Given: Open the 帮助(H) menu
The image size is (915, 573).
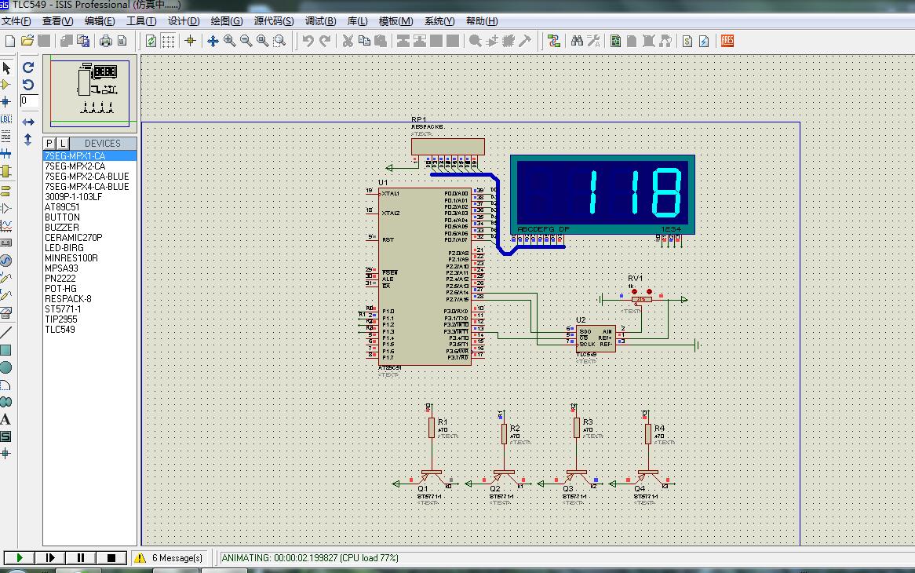Looking at the screenshot, I should [x=482, y=21].
